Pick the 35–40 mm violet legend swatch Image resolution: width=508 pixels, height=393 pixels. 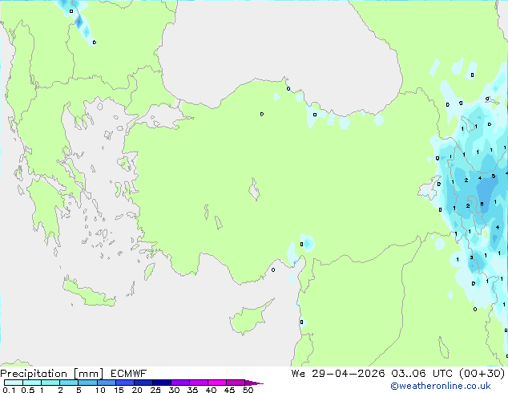point(198,383)
